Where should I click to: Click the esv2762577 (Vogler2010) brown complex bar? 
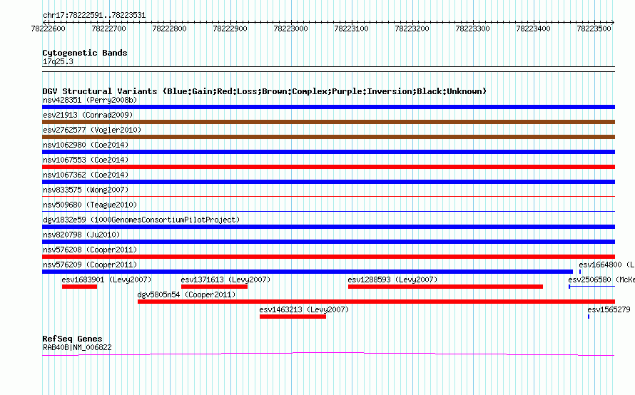pos(328,137)
